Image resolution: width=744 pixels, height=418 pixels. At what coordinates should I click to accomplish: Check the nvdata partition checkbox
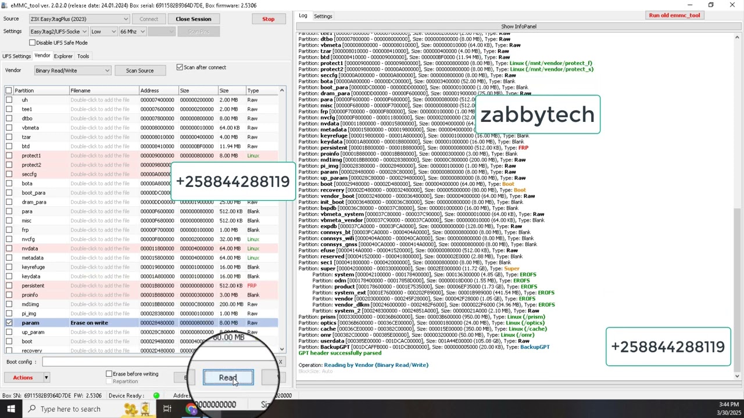(9, 248)
